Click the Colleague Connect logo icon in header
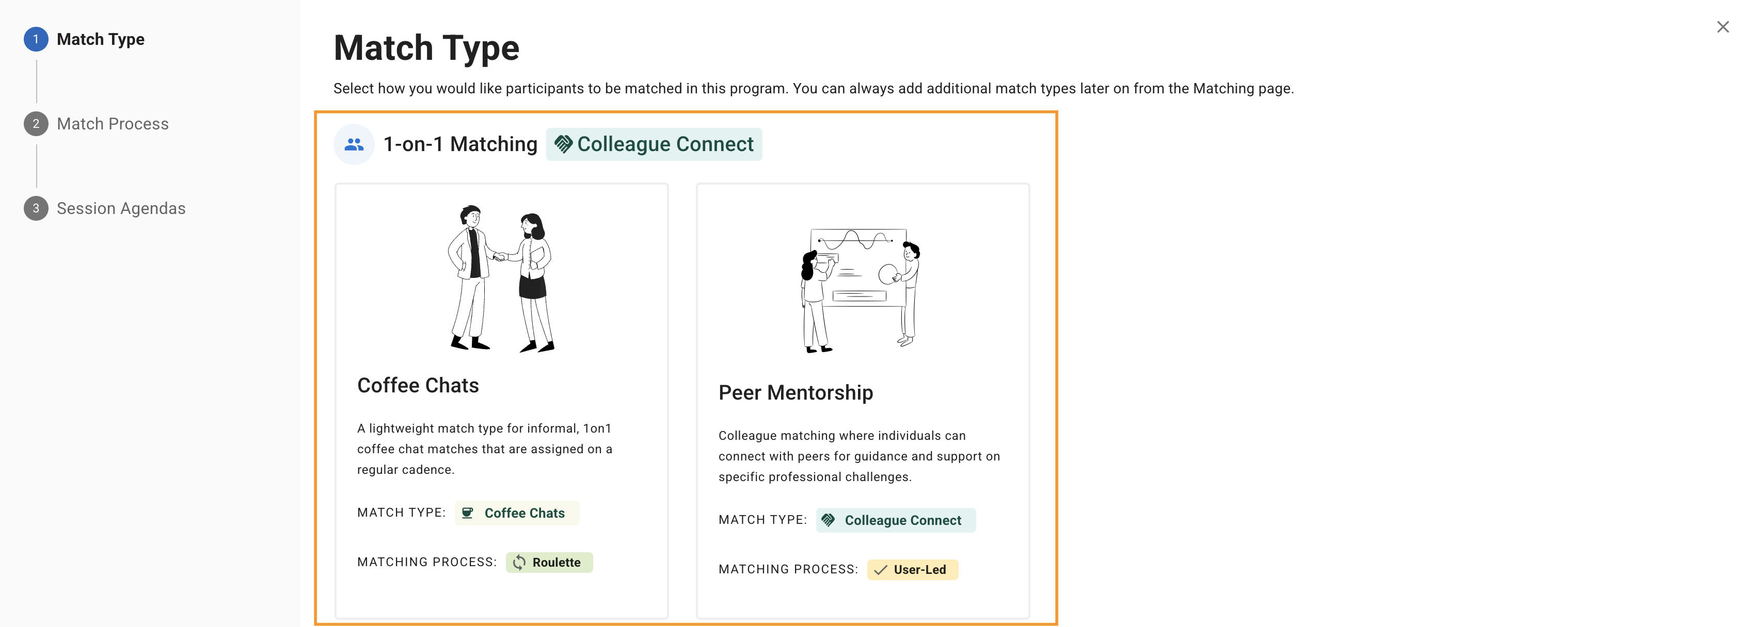The image size is (1749, 627). pos(564,144)
